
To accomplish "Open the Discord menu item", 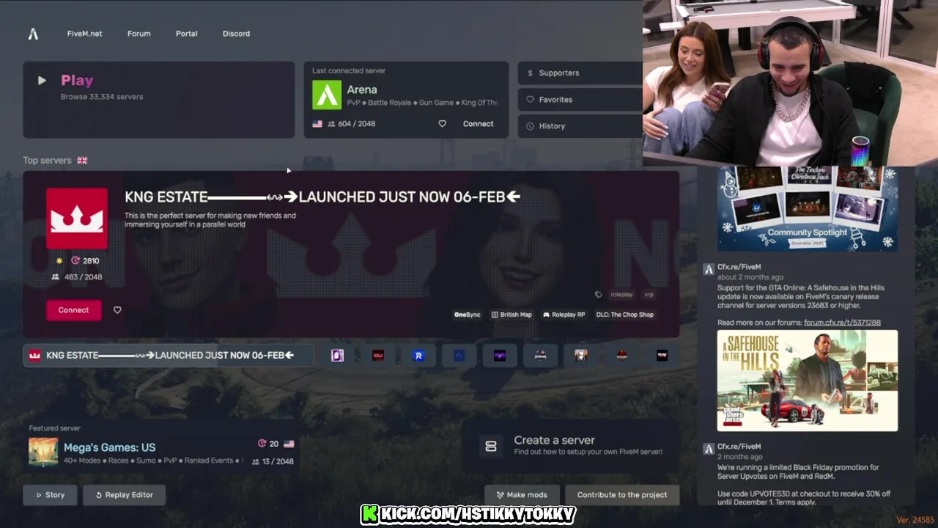I will click(236, 34).
